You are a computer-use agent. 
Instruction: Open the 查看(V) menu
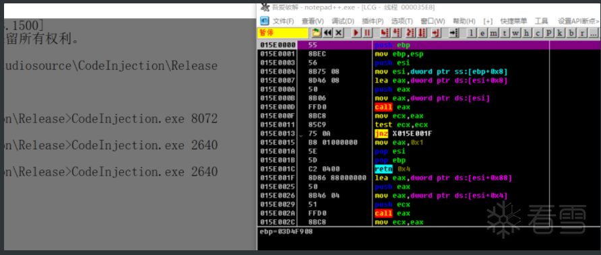(313, 21)
